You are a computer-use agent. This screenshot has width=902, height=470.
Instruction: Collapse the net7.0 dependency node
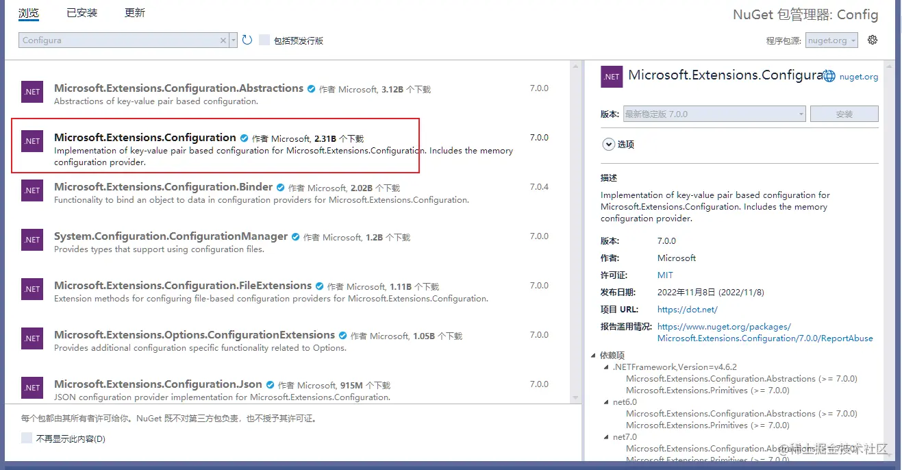(606, 437)
